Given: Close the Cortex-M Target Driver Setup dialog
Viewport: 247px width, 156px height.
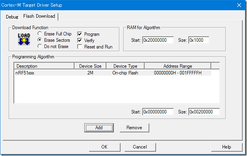Looking at the screenshot, I should tap(239, 5).
